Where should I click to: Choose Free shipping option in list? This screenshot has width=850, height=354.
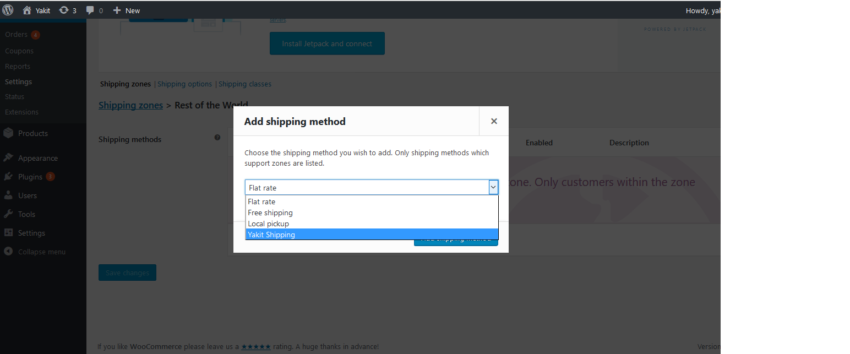tap(270, 213)
